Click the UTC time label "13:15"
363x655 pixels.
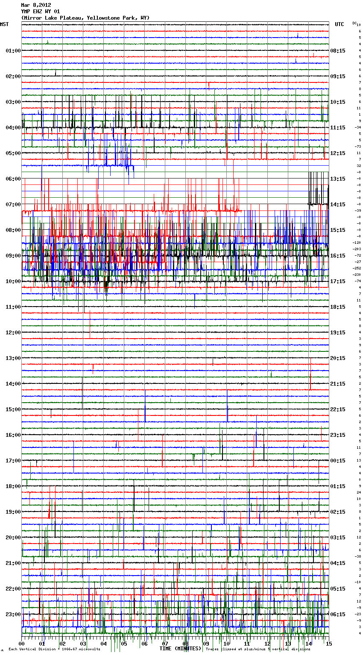[x=338, y=179]
